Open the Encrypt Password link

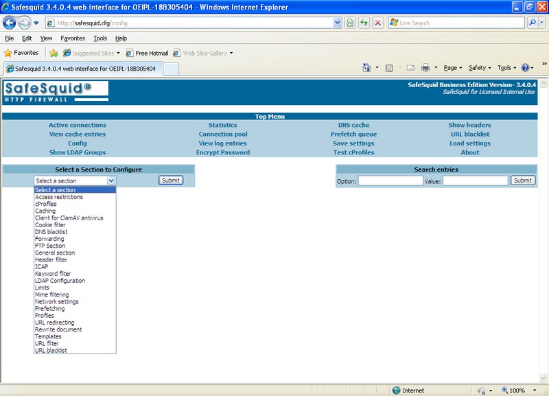click(x=223, y=152)
